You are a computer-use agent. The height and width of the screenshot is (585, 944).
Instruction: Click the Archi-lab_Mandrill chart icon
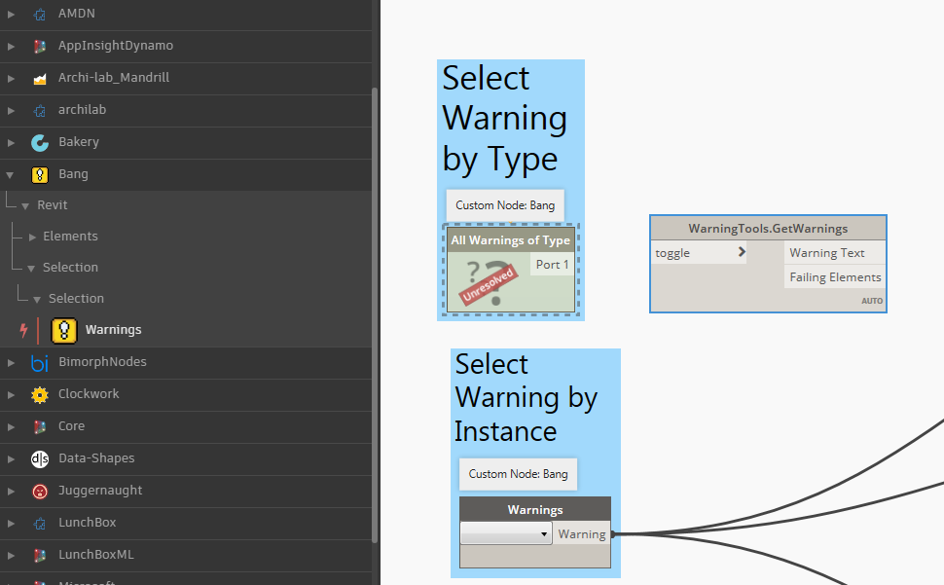[40, 78]
